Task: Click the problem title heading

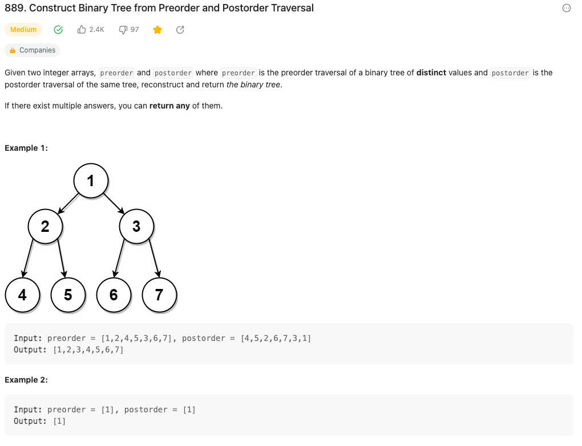Action: pyautogui.click(x=159, y=8)
